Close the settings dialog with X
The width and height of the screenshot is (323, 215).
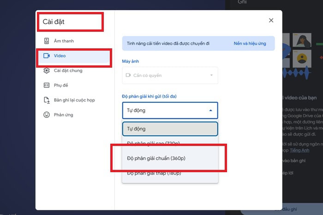tap(271, 20)
